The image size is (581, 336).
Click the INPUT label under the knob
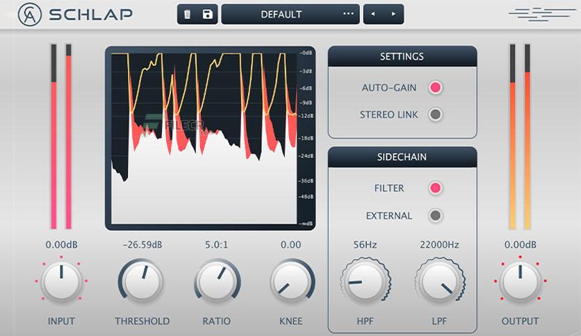(x=61, y=321)
